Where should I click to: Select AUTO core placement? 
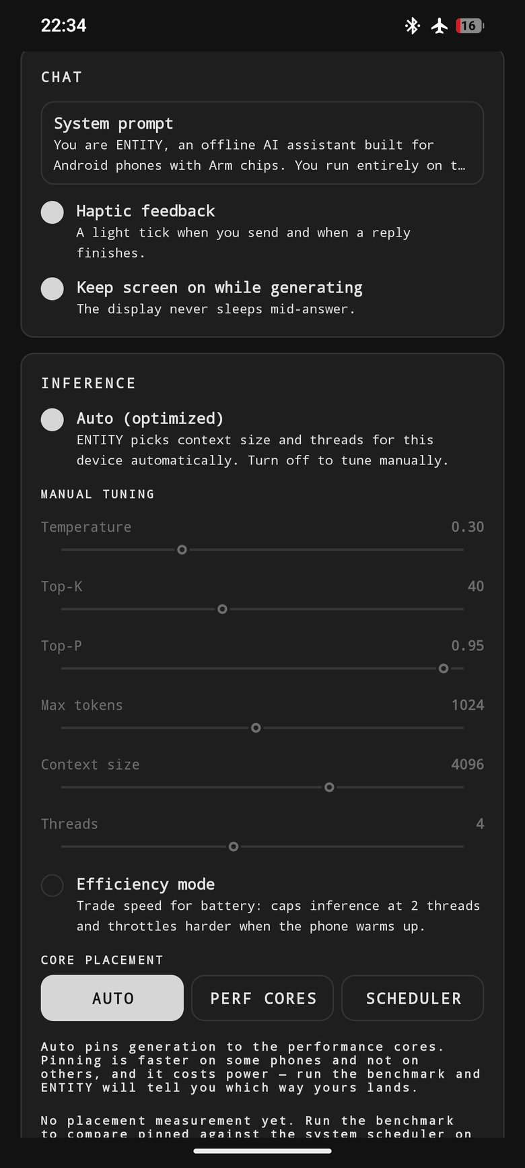coord(112,998)
